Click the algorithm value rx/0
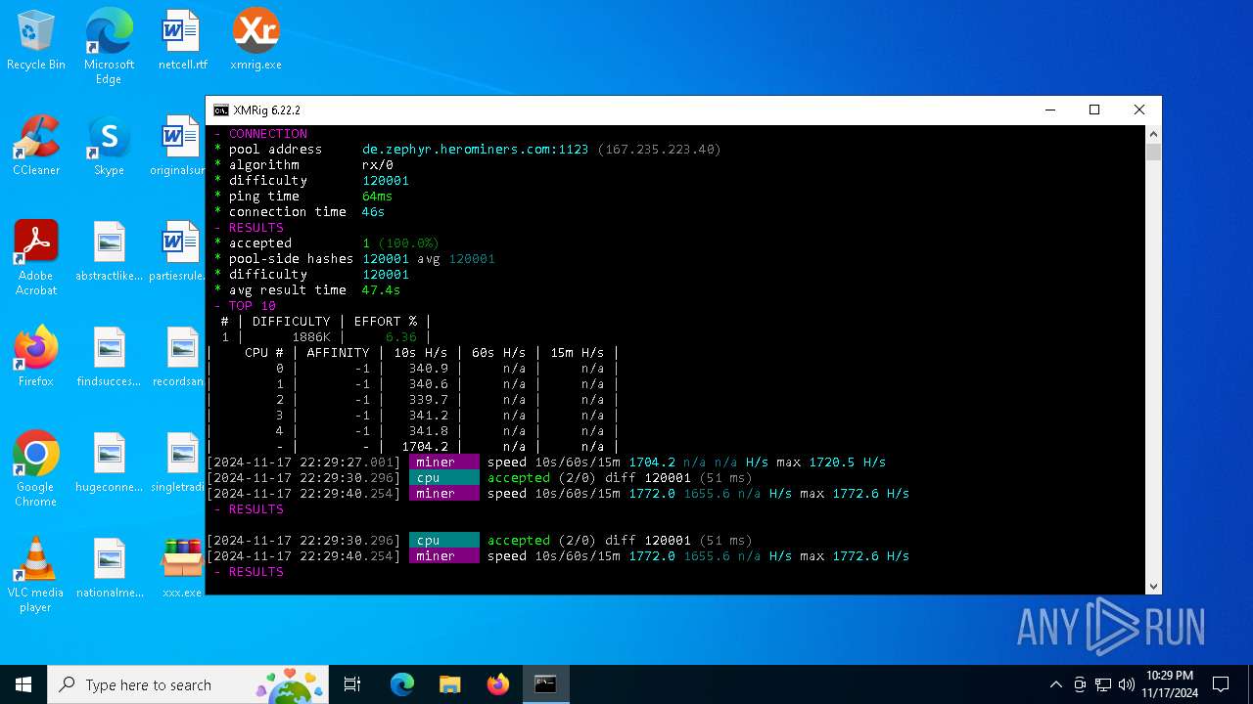 (378, 165)
